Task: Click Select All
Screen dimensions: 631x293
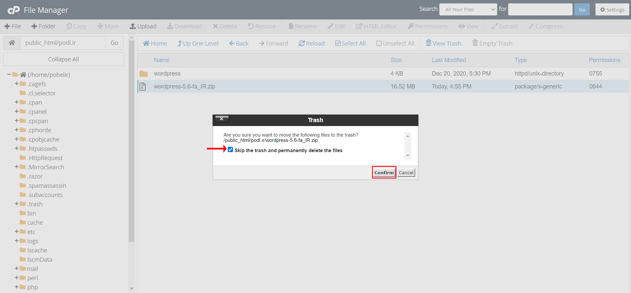Action: [x=350, y=44]
